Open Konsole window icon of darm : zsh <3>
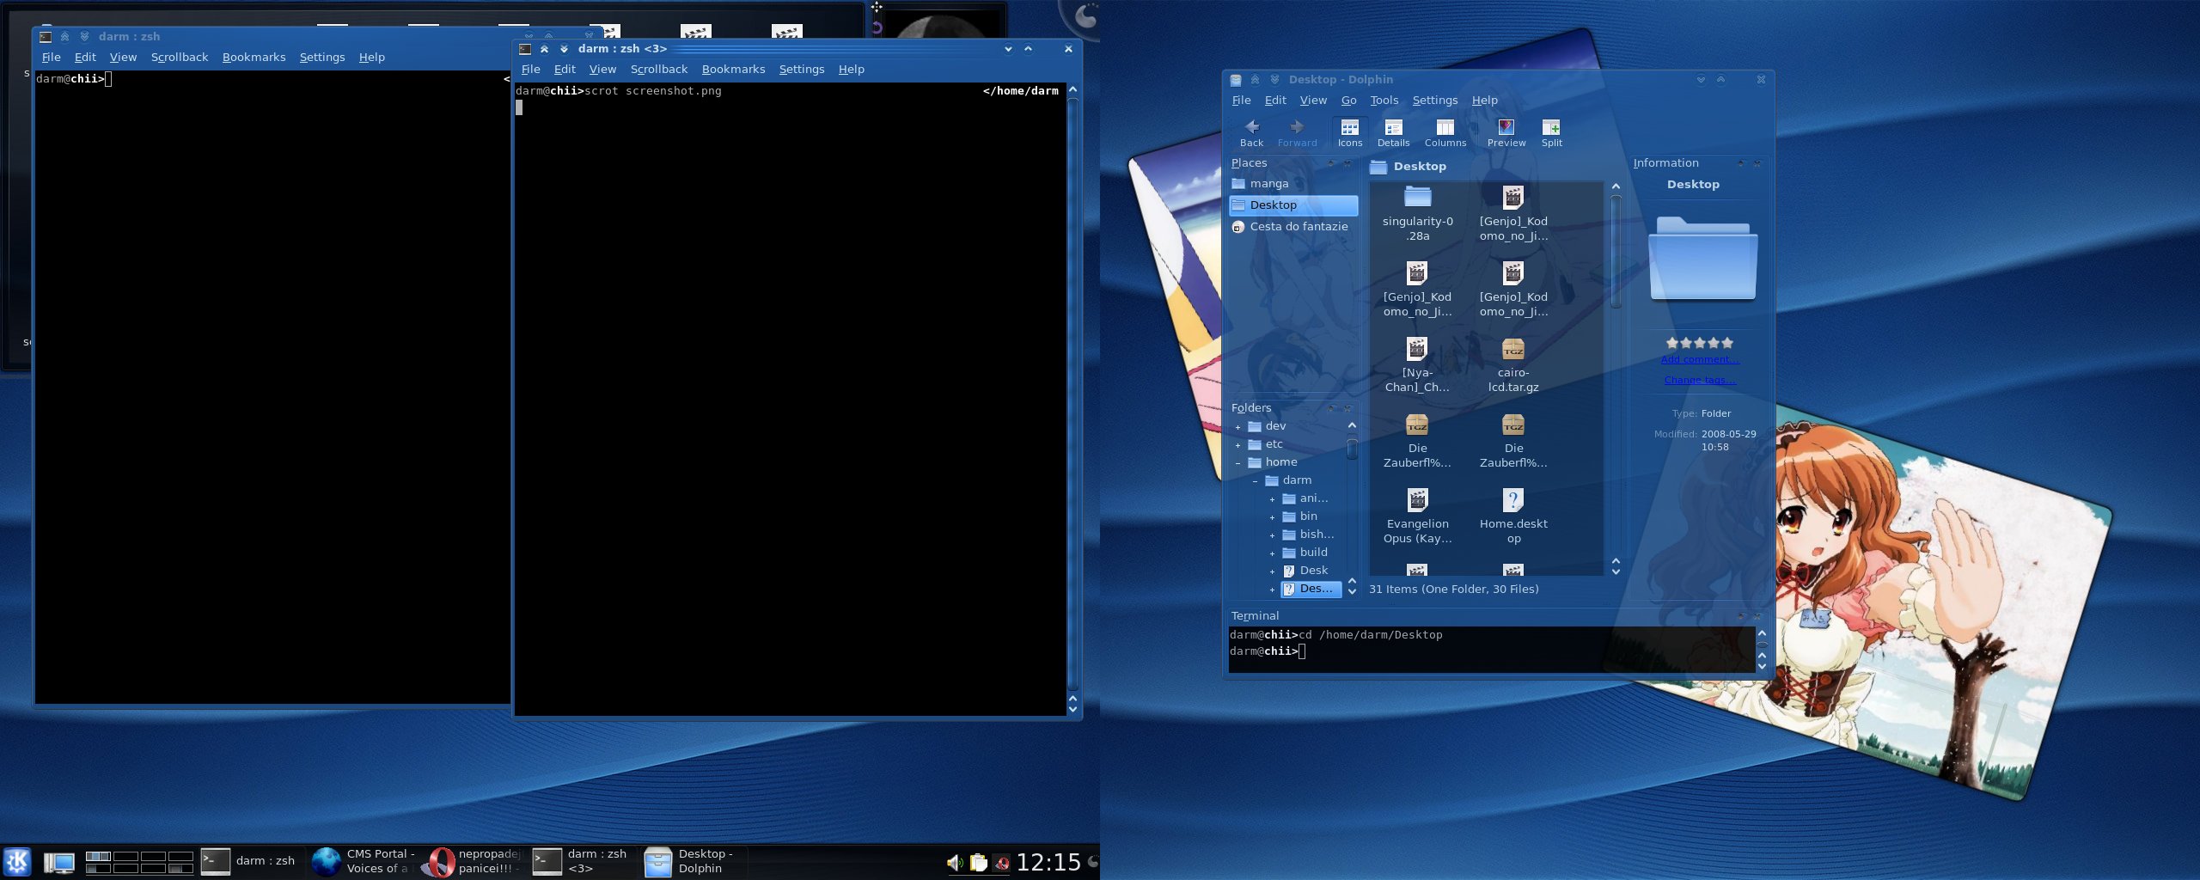This screenshot has width=2200, height=880. click(x=525, y=49)
